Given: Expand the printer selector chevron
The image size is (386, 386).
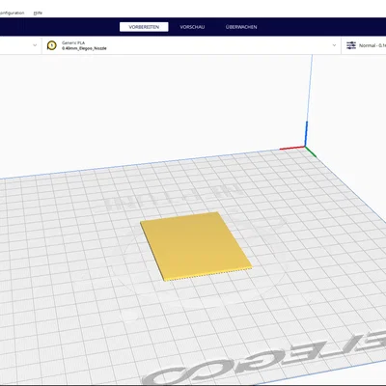Looking at the screenshot, I should pos(35,45).
